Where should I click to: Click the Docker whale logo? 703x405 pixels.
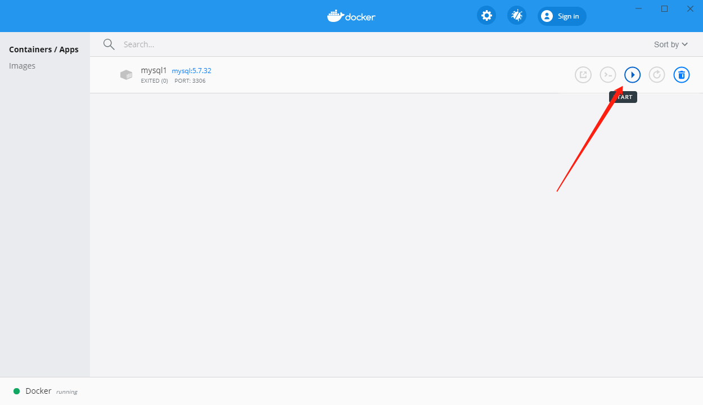(351, 16)
